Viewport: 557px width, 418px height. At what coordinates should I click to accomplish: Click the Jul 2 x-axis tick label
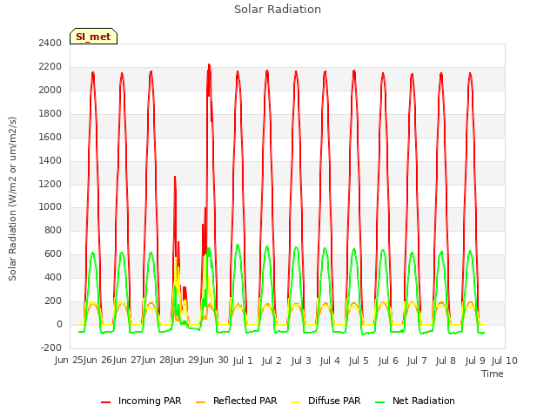pos(272,361)
